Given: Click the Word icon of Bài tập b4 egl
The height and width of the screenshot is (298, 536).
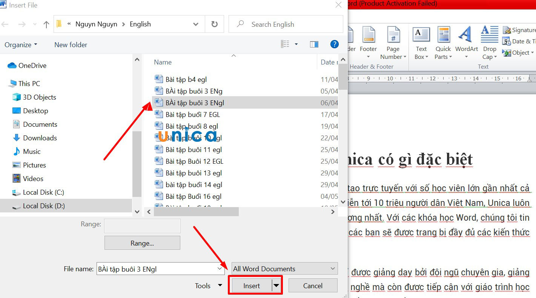Looking at the screenshot, I should 158,79.
